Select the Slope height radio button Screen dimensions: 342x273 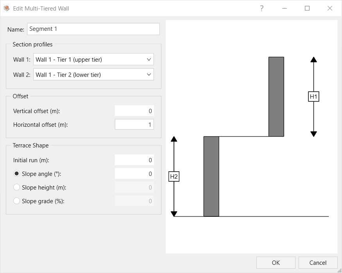tap(16, 187)
